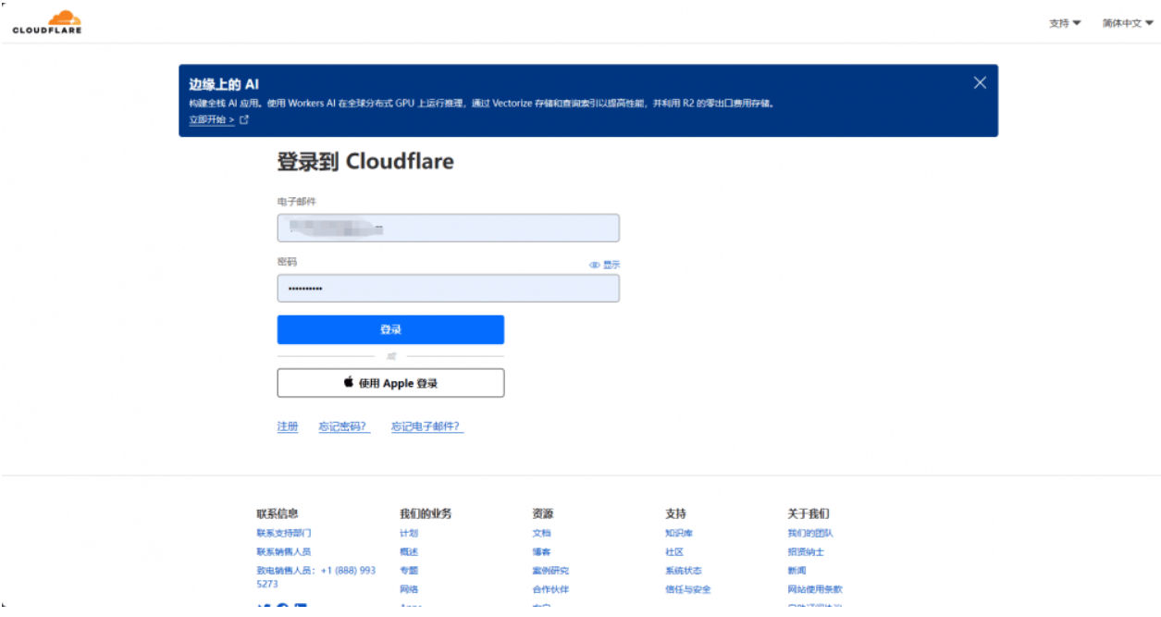This screenshot has width=1161, height=617.
Task: Click the 忘记电子邮件? link
Action: click(426, 426)
